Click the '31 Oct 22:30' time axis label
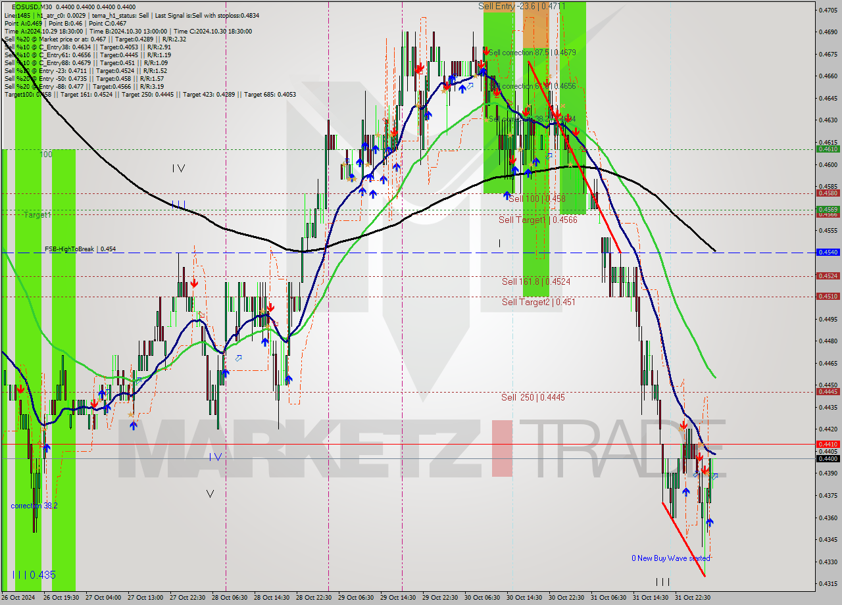The width and height of the screenshot is (842, 605). (693, 598)
